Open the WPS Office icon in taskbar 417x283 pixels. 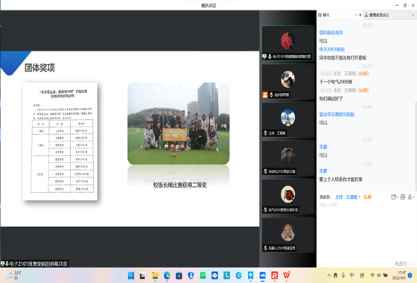tap(287, 276)
